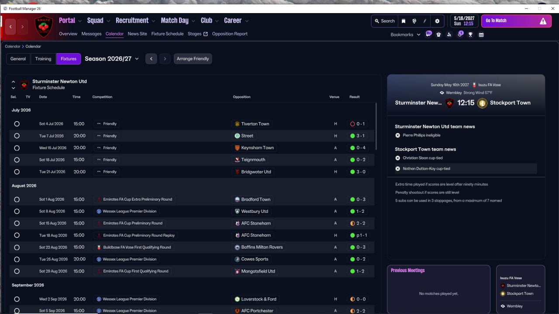Viewport: 559px width, 314px height.
Task: Click the club badge beside Fixture Schedule heading
Action: (x=24, y=85)
